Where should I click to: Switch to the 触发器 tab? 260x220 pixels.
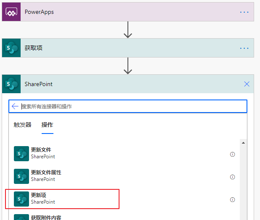[22, 125]
